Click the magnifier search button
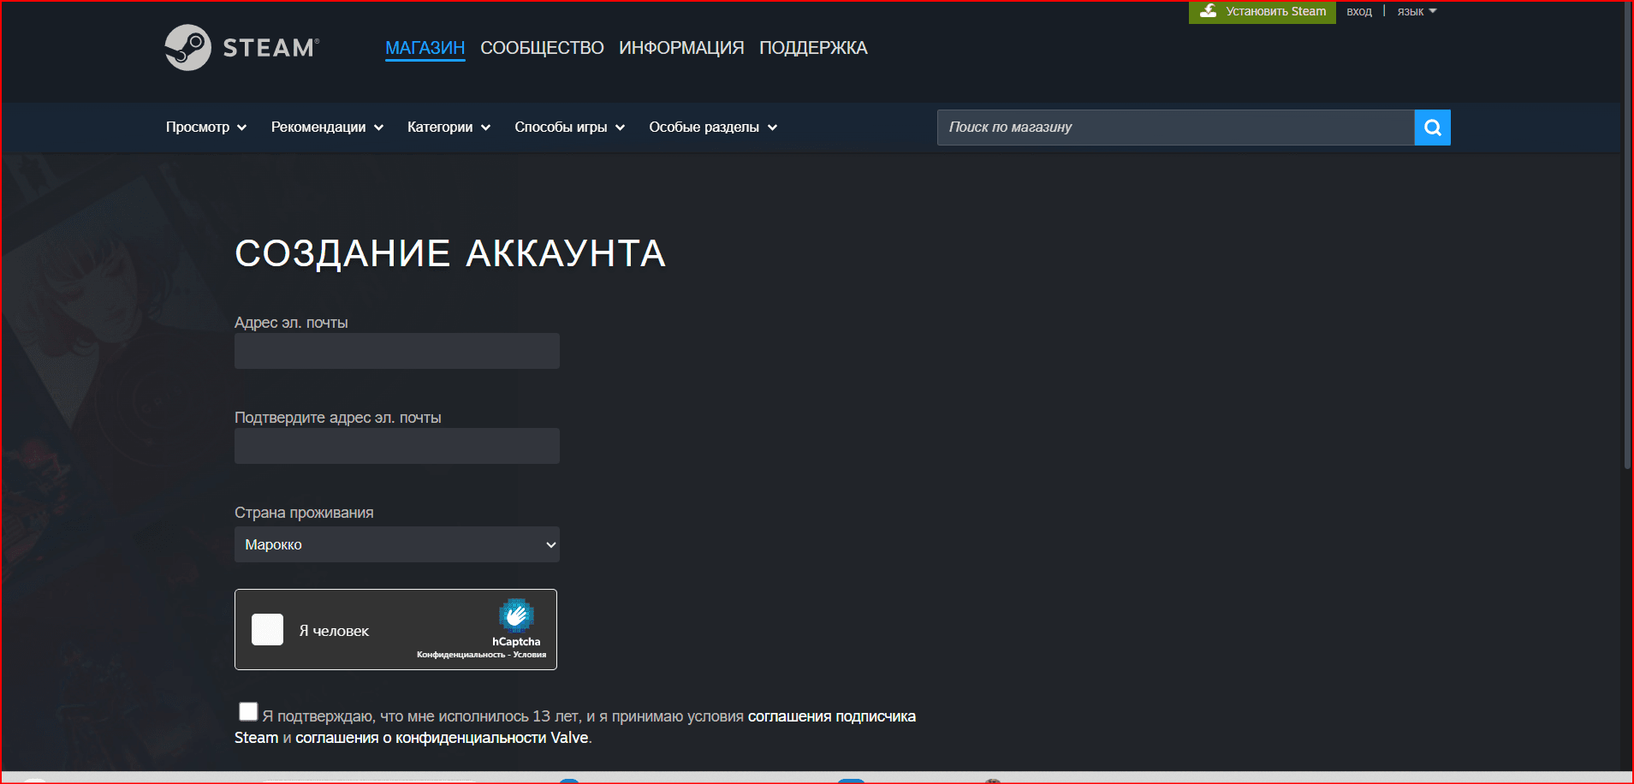The image size is (1634, 784). coord(1432,128)
